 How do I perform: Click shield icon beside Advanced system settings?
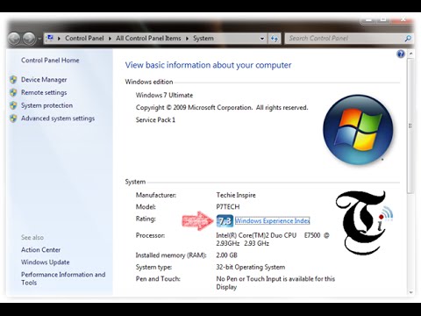[13, 118]
